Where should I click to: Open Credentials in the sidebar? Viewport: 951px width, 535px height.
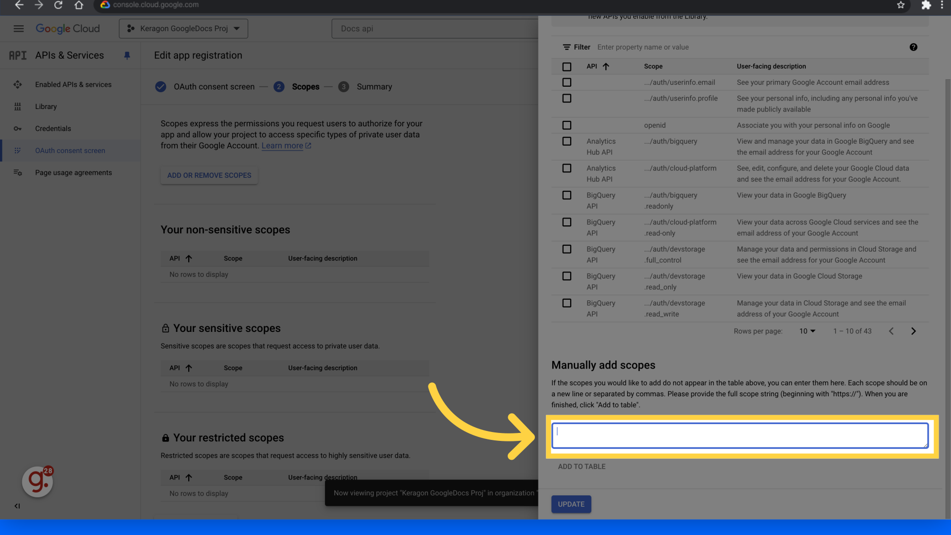click(x=53, y=129)
